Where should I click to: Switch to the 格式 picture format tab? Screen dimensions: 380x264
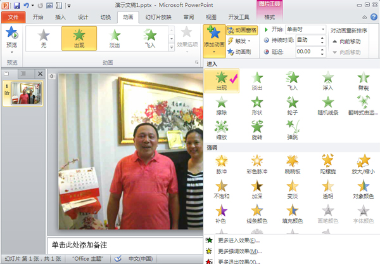pyautogui.click(x=270, y=17)
